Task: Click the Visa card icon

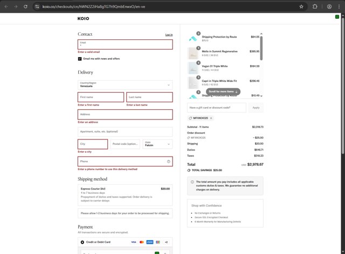Action: click(134, 242)
